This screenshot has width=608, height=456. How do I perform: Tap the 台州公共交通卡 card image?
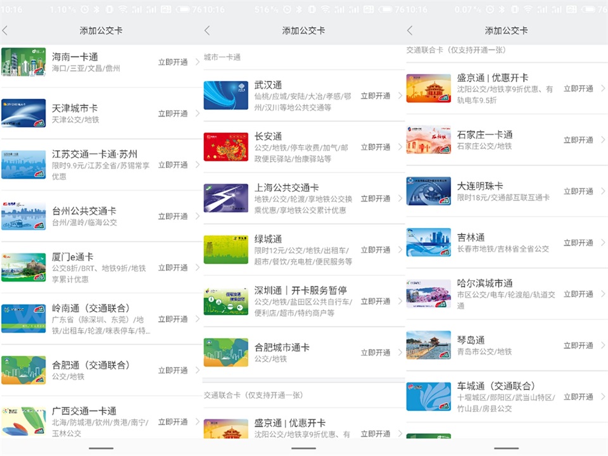click(23, 216)
